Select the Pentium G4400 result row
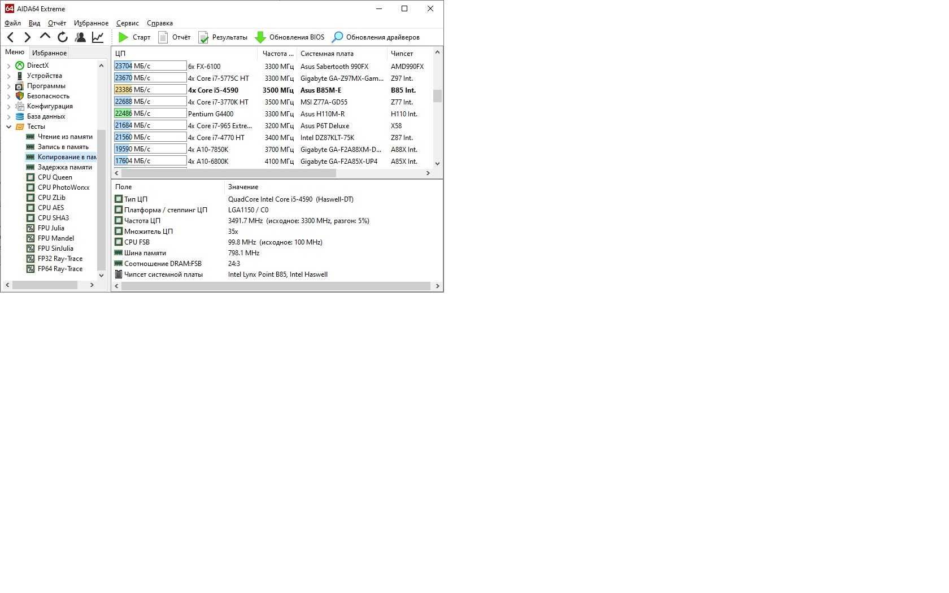 [272, 114]
